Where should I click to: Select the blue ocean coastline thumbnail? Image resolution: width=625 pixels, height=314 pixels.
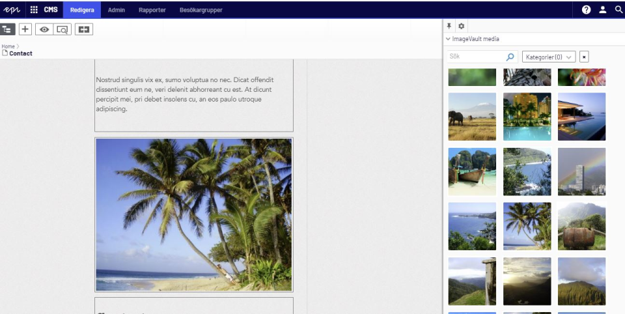pos(472,226)
